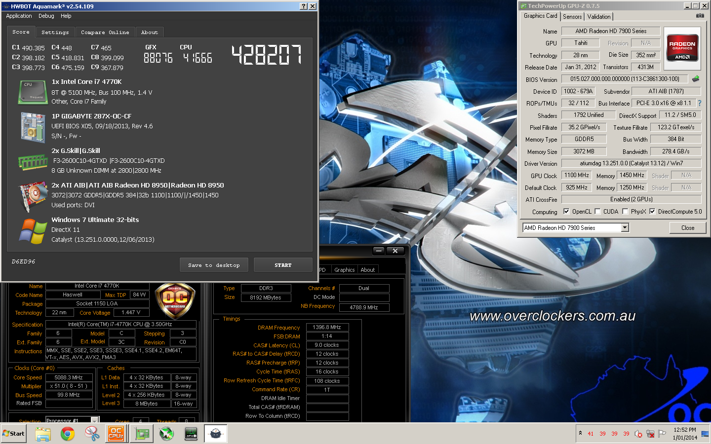Open File Explorer from the taskbar
This screenshot has height=444, width=711.
coord(43,434)
